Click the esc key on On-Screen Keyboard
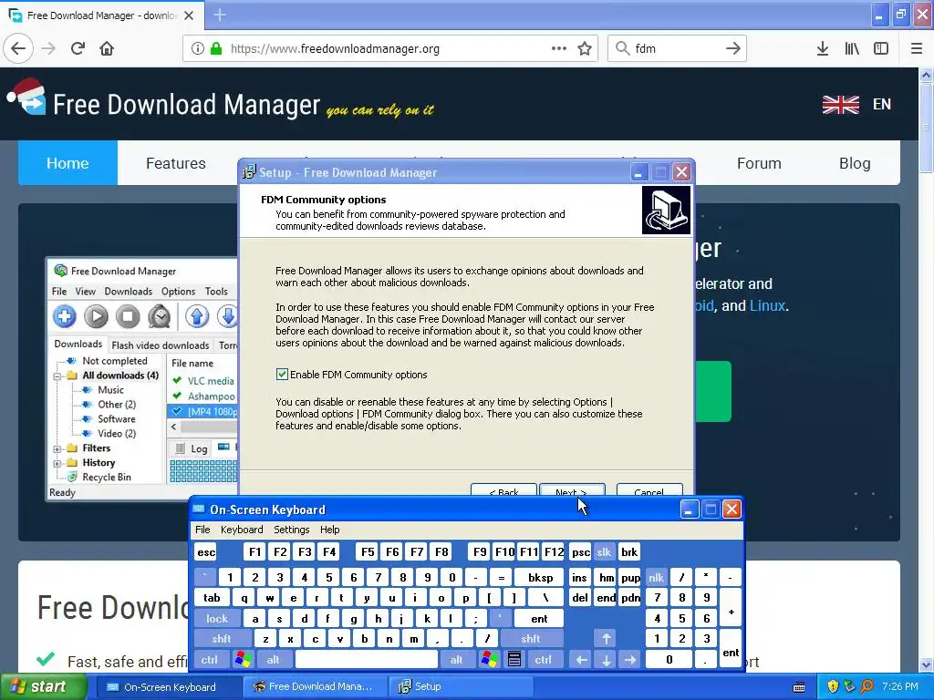Viewport: 934px width, 700px height. click(206, 551)
